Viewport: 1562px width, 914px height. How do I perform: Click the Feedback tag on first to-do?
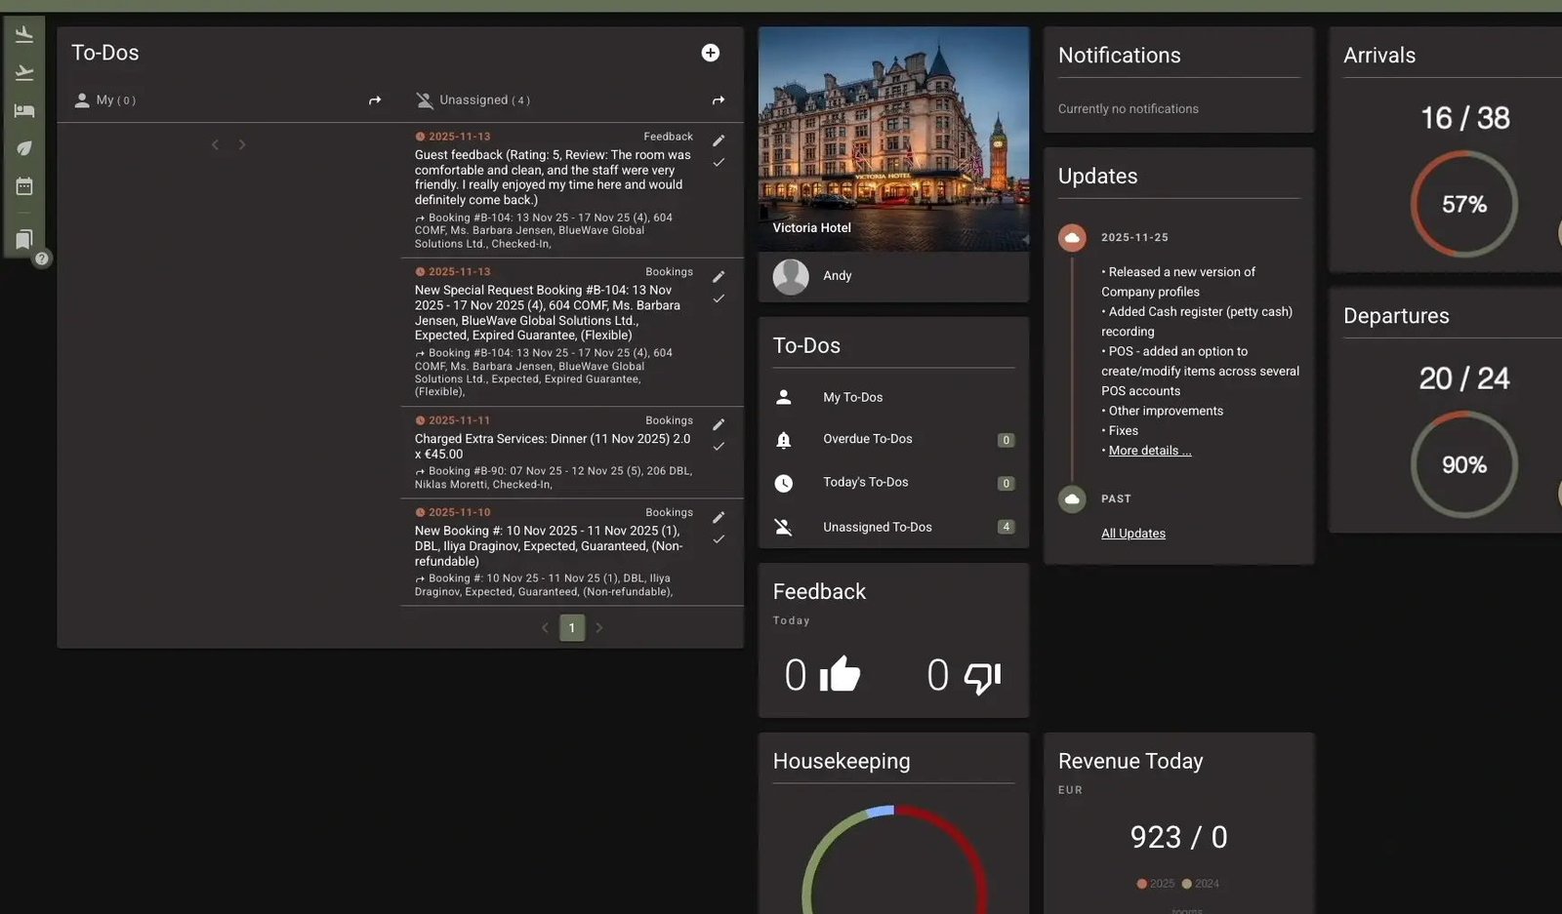coord(668,137)
